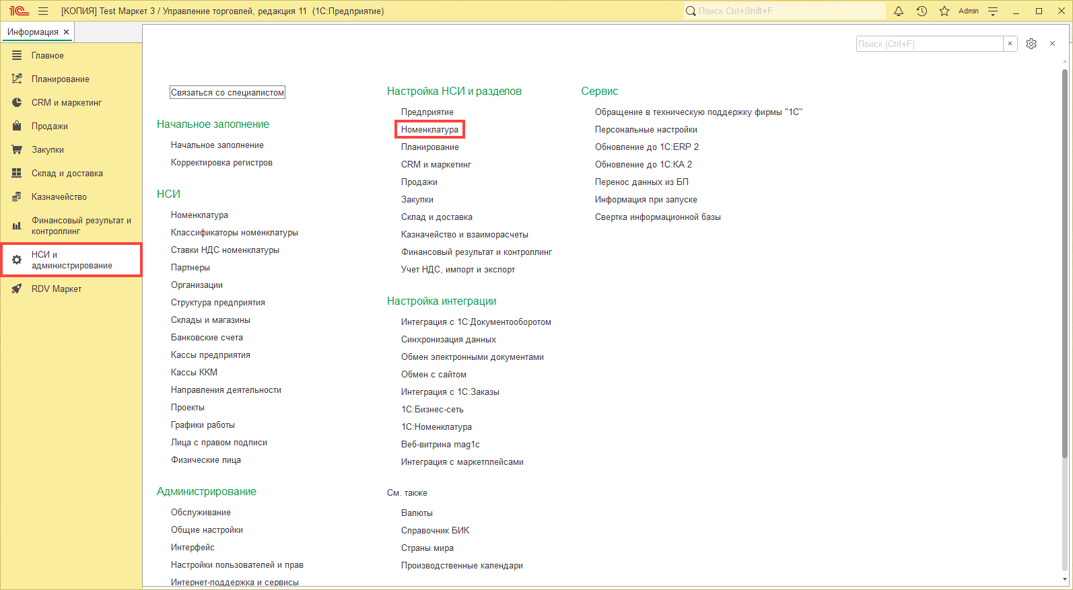Screen dimensions: 1073x590
Task: Open Ставки НДС номенклатуры link
Action: tap(225, 250)
